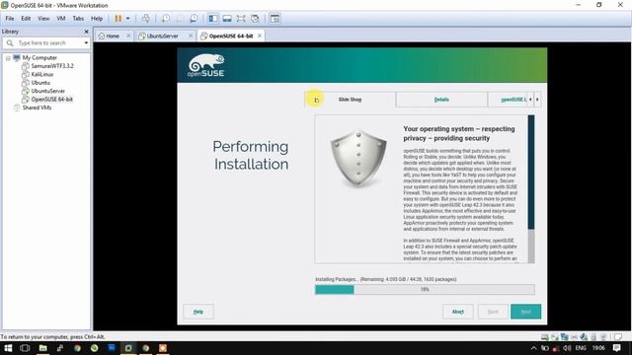Close the Home tab
The width and height of the screenshot is (632, 355).
[128, 35]
